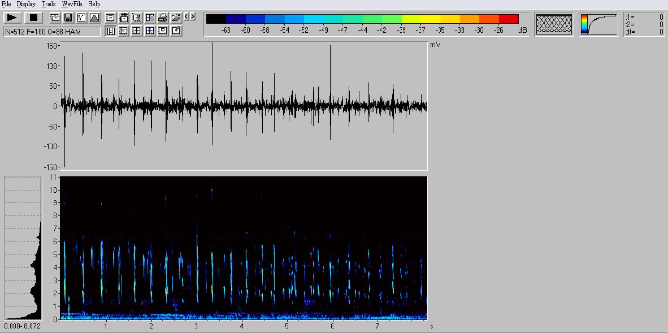Click the Stop playback button
Viewport: 668px width, 333px height.
click(x=33, y=18)
